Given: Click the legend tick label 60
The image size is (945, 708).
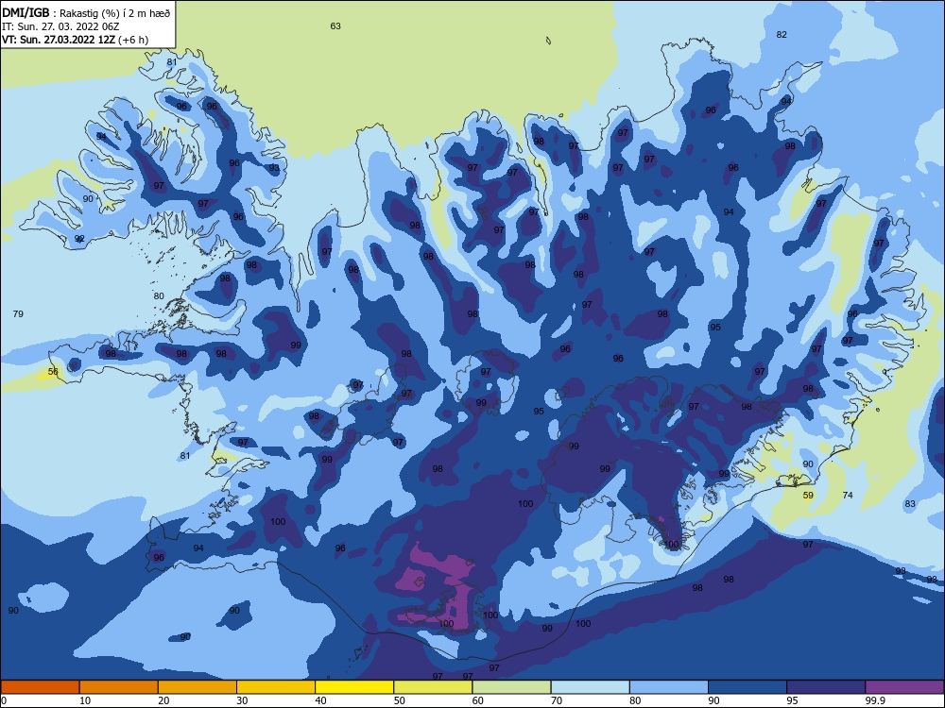Looking at the screenshot, I should 478,700.
